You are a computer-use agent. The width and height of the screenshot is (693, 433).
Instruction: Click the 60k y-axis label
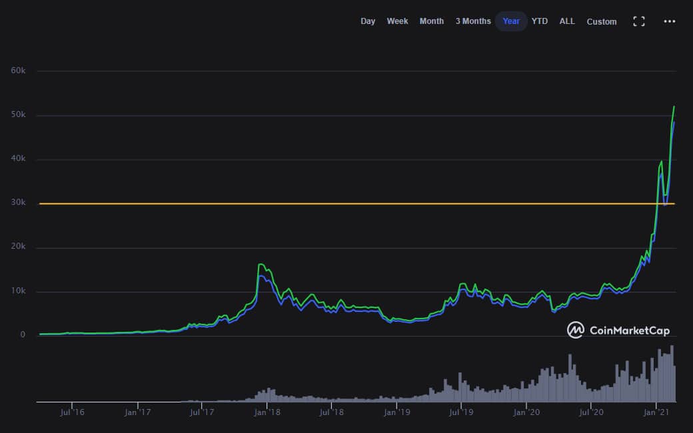(x=18, y=71)
